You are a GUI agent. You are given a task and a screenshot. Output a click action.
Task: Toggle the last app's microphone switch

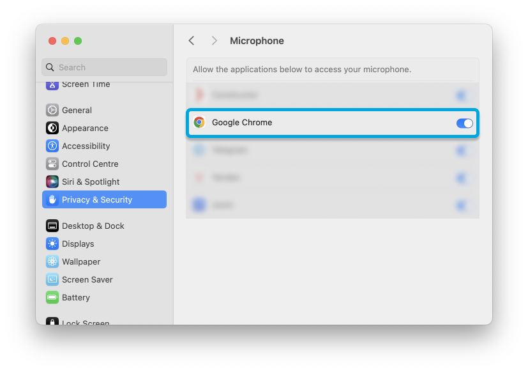tap(462, 205)
